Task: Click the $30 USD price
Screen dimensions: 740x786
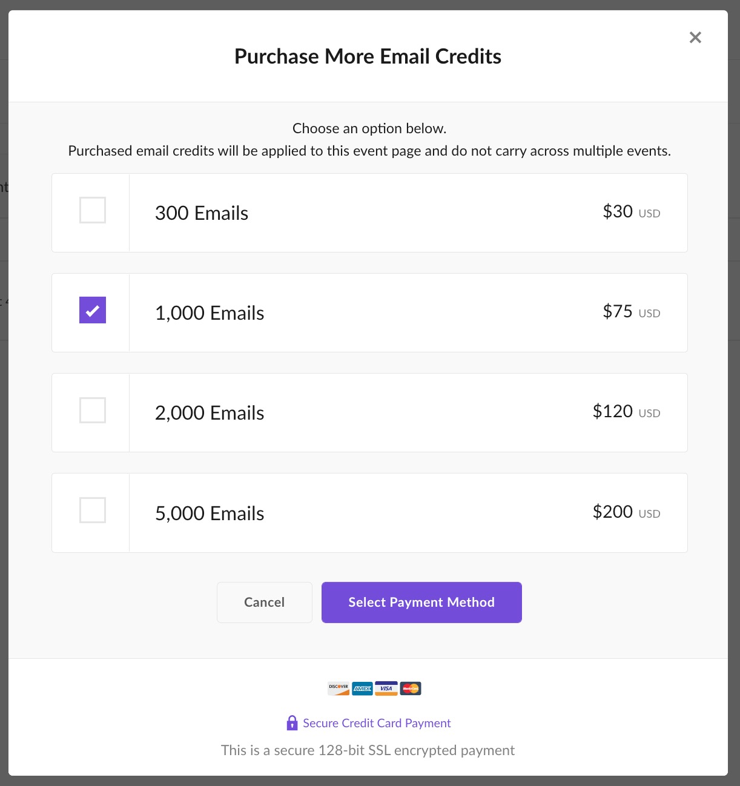Action: 632,212
